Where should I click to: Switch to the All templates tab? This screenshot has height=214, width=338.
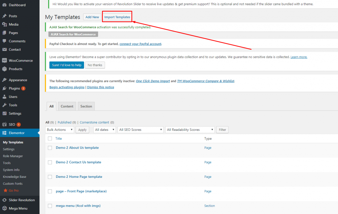pos(51,106)
